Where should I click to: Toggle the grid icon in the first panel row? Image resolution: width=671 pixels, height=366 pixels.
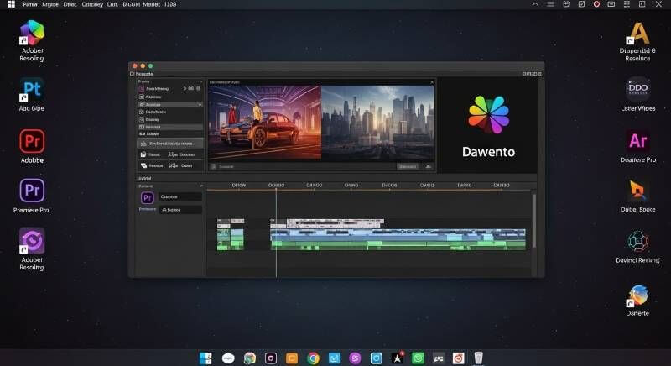198,89
